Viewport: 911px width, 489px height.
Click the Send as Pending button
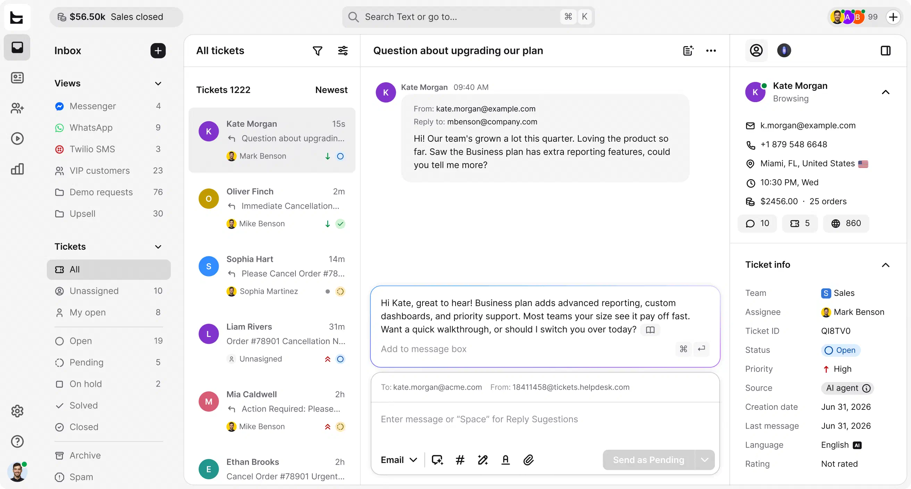tap(648, 460)
